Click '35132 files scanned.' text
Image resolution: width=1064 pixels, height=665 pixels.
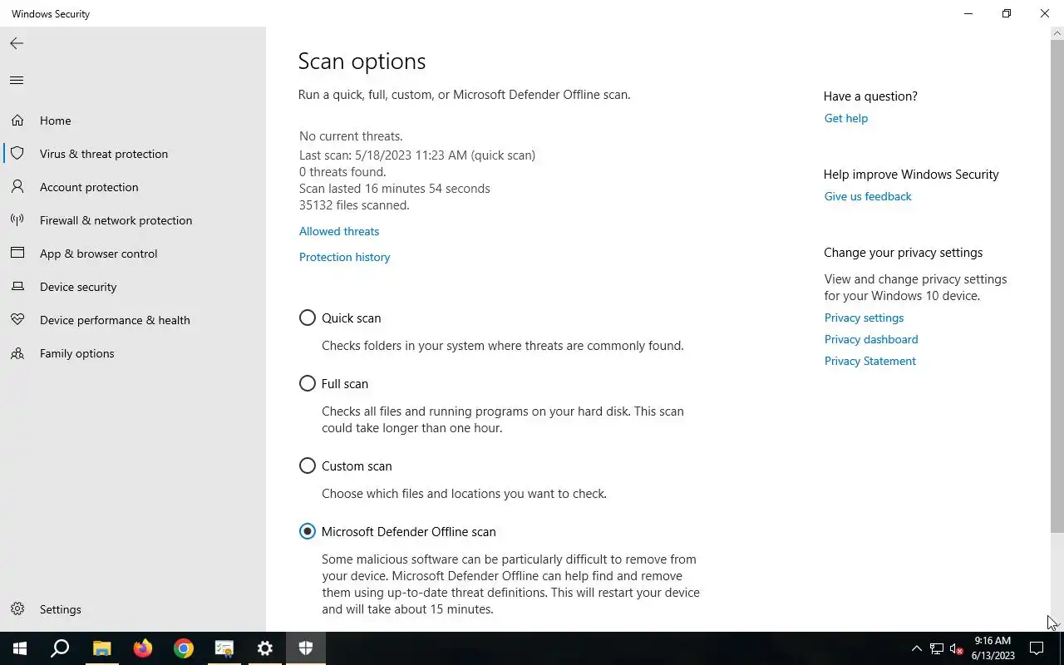pyautogui.click(x=354, y=204)
